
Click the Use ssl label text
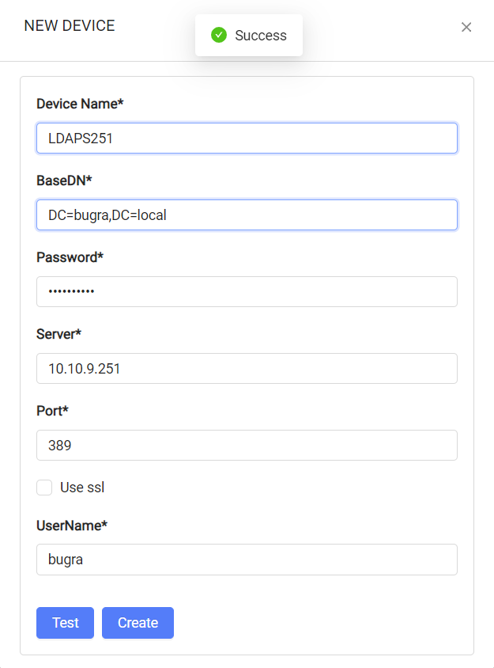[82, 488]
